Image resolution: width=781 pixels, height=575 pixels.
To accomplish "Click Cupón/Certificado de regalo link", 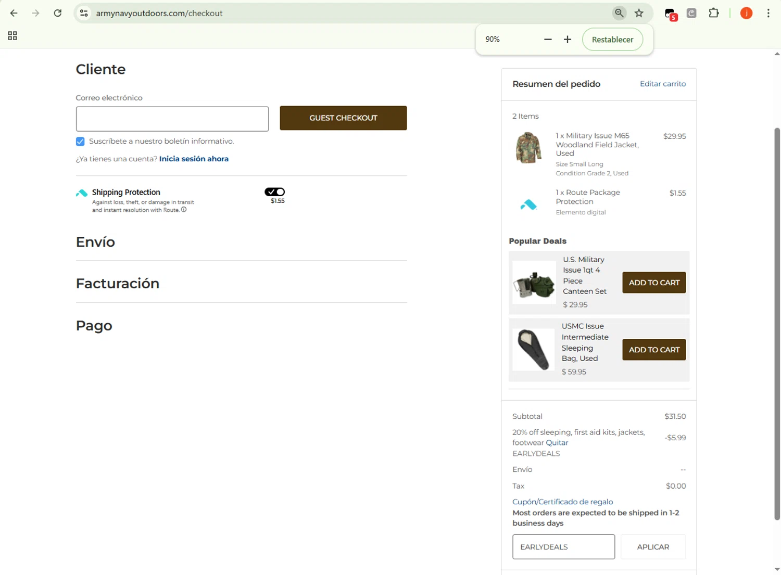I will 562,502.
